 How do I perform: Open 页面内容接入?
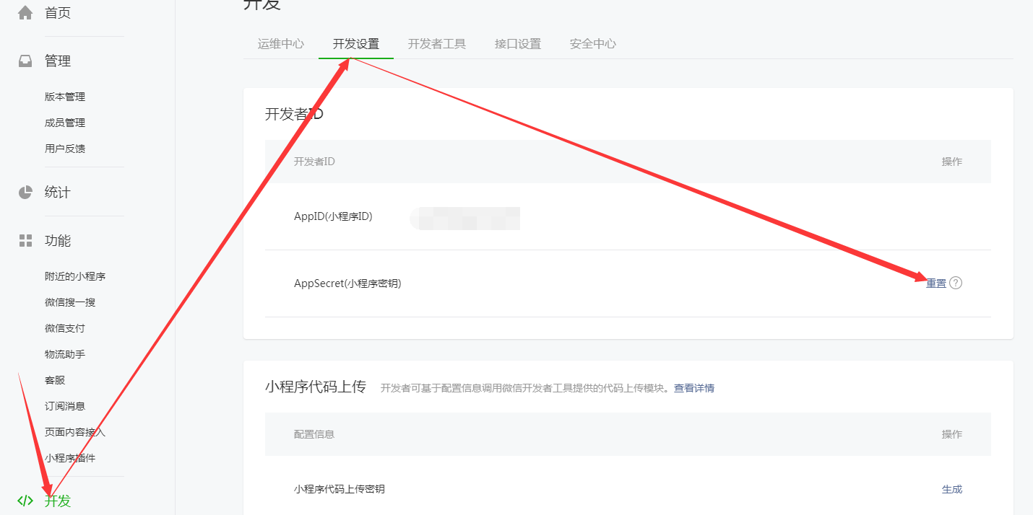(x=75, y=432)
